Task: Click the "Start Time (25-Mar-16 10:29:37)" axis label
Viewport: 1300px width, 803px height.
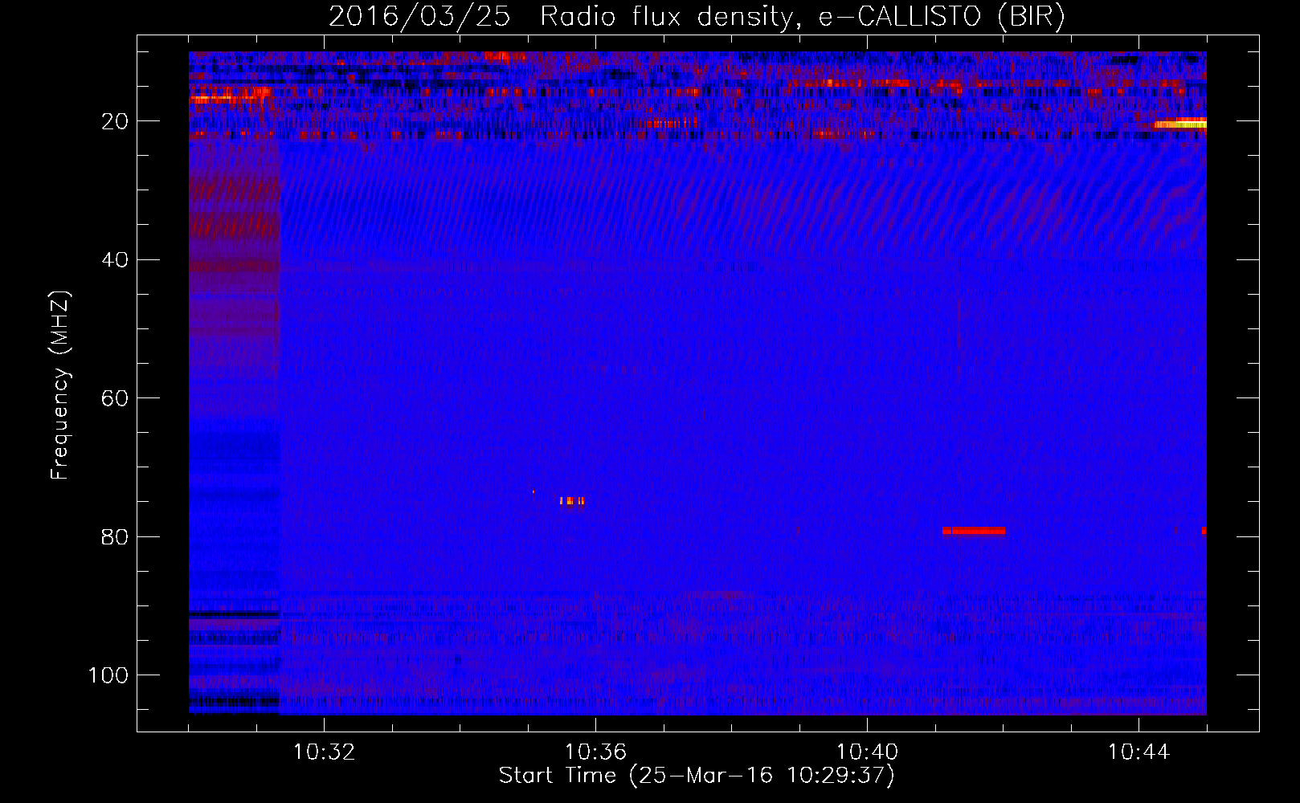Action: 697,776
